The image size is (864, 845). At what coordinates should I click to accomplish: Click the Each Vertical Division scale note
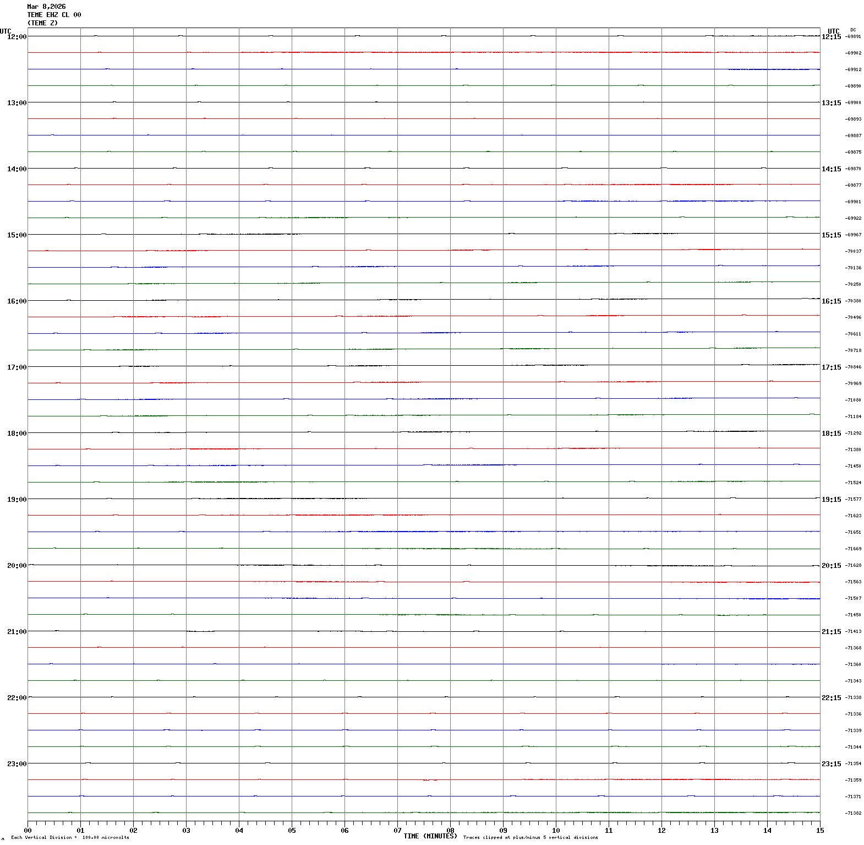70,838
